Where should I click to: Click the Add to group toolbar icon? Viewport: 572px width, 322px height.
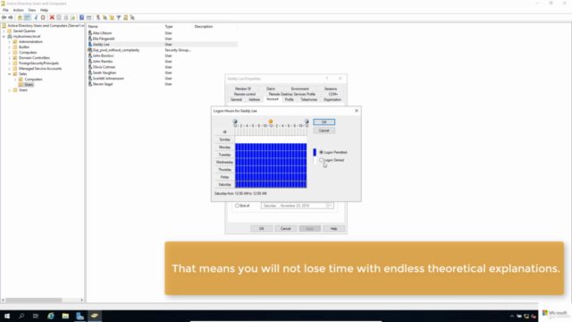pos(132,18)
